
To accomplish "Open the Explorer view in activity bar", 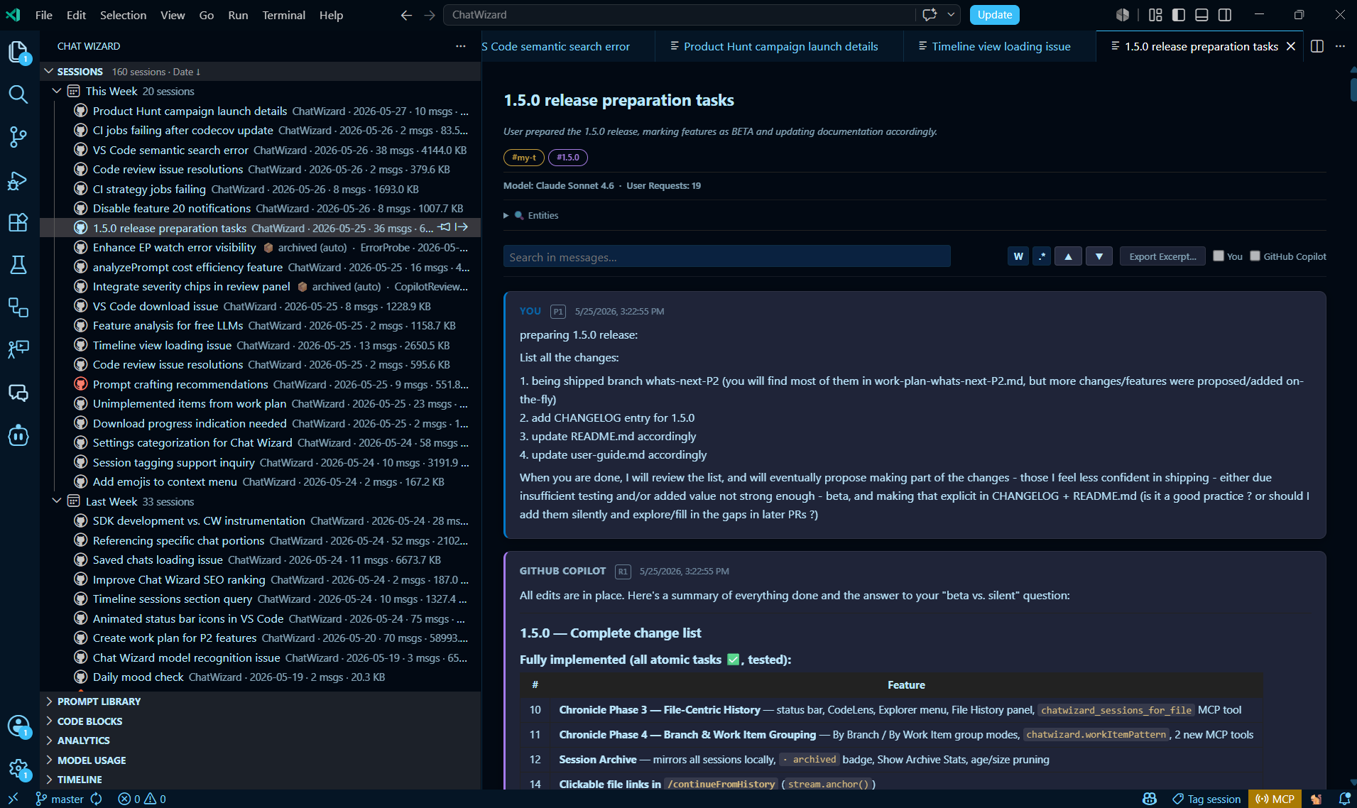I will tap(18, 52).
